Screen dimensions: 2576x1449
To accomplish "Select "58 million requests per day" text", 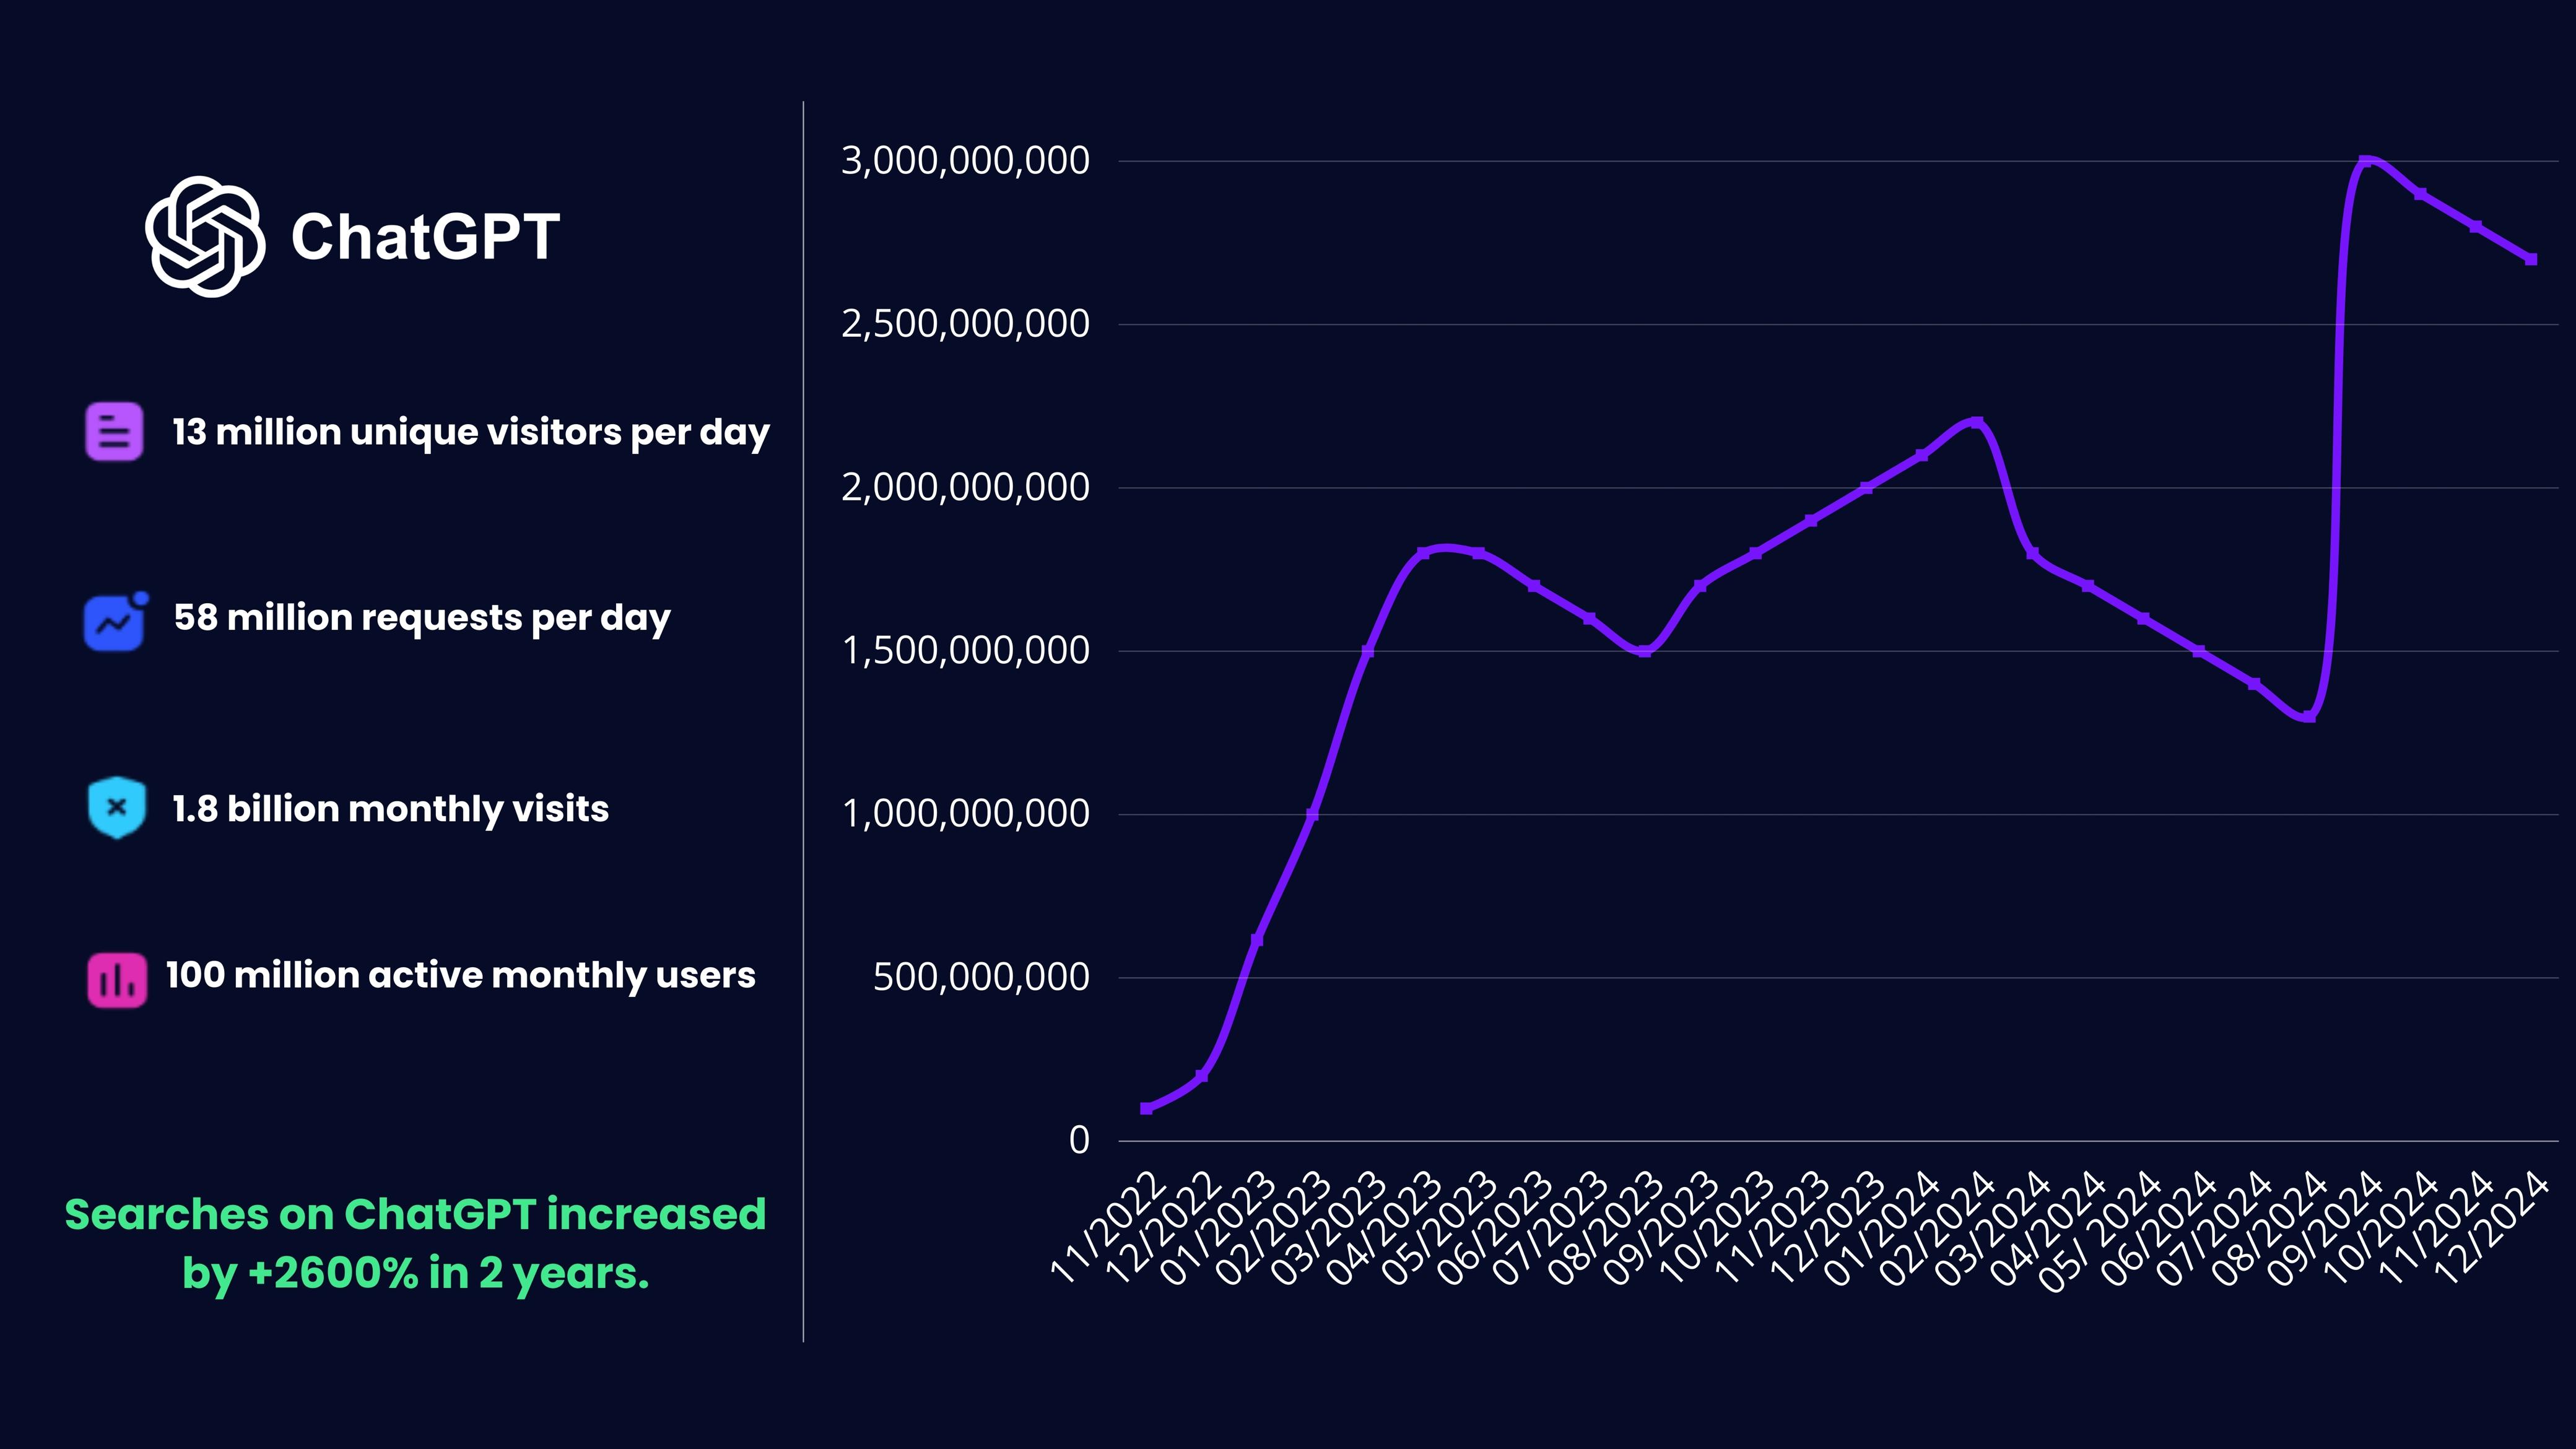I will [x=422, y=619].
